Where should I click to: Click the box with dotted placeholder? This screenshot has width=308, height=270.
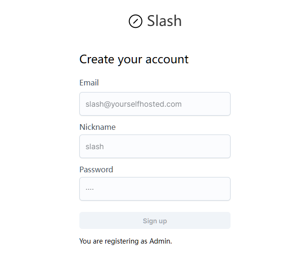pos(155,189)
